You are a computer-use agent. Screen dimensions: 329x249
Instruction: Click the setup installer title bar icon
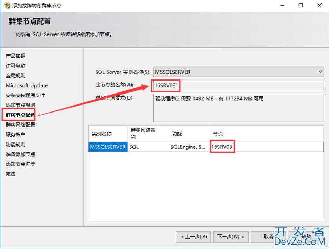point(7,6)
